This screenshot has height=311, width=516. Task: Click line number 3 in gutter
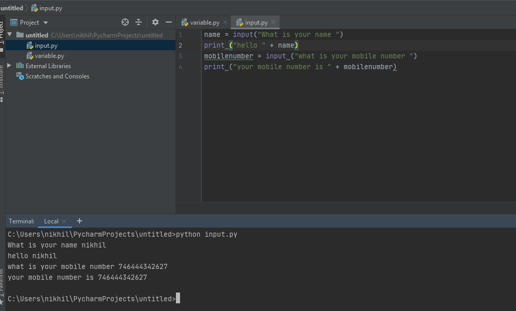click(181, 56)
